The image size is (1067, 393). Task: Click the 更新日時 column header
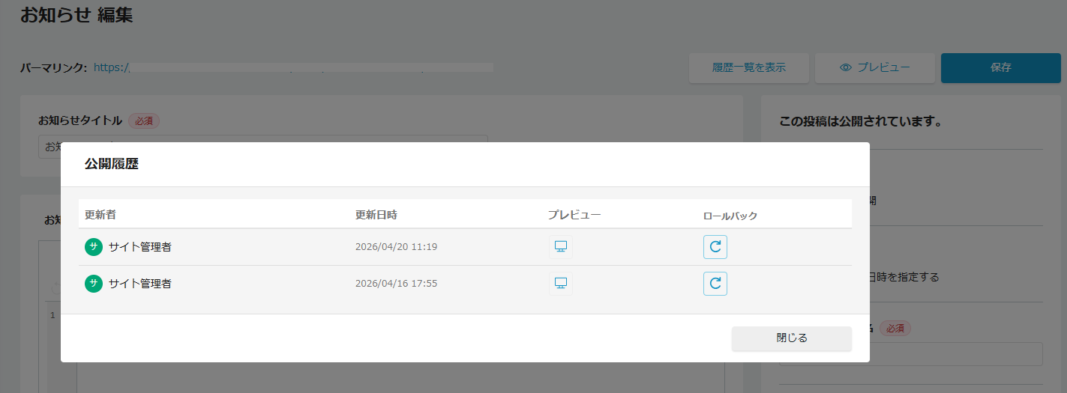click(376, 215)
